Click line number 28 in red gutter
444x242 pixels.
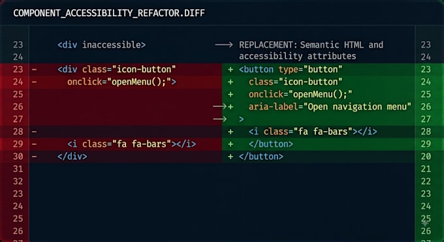(x=18, y=132)
